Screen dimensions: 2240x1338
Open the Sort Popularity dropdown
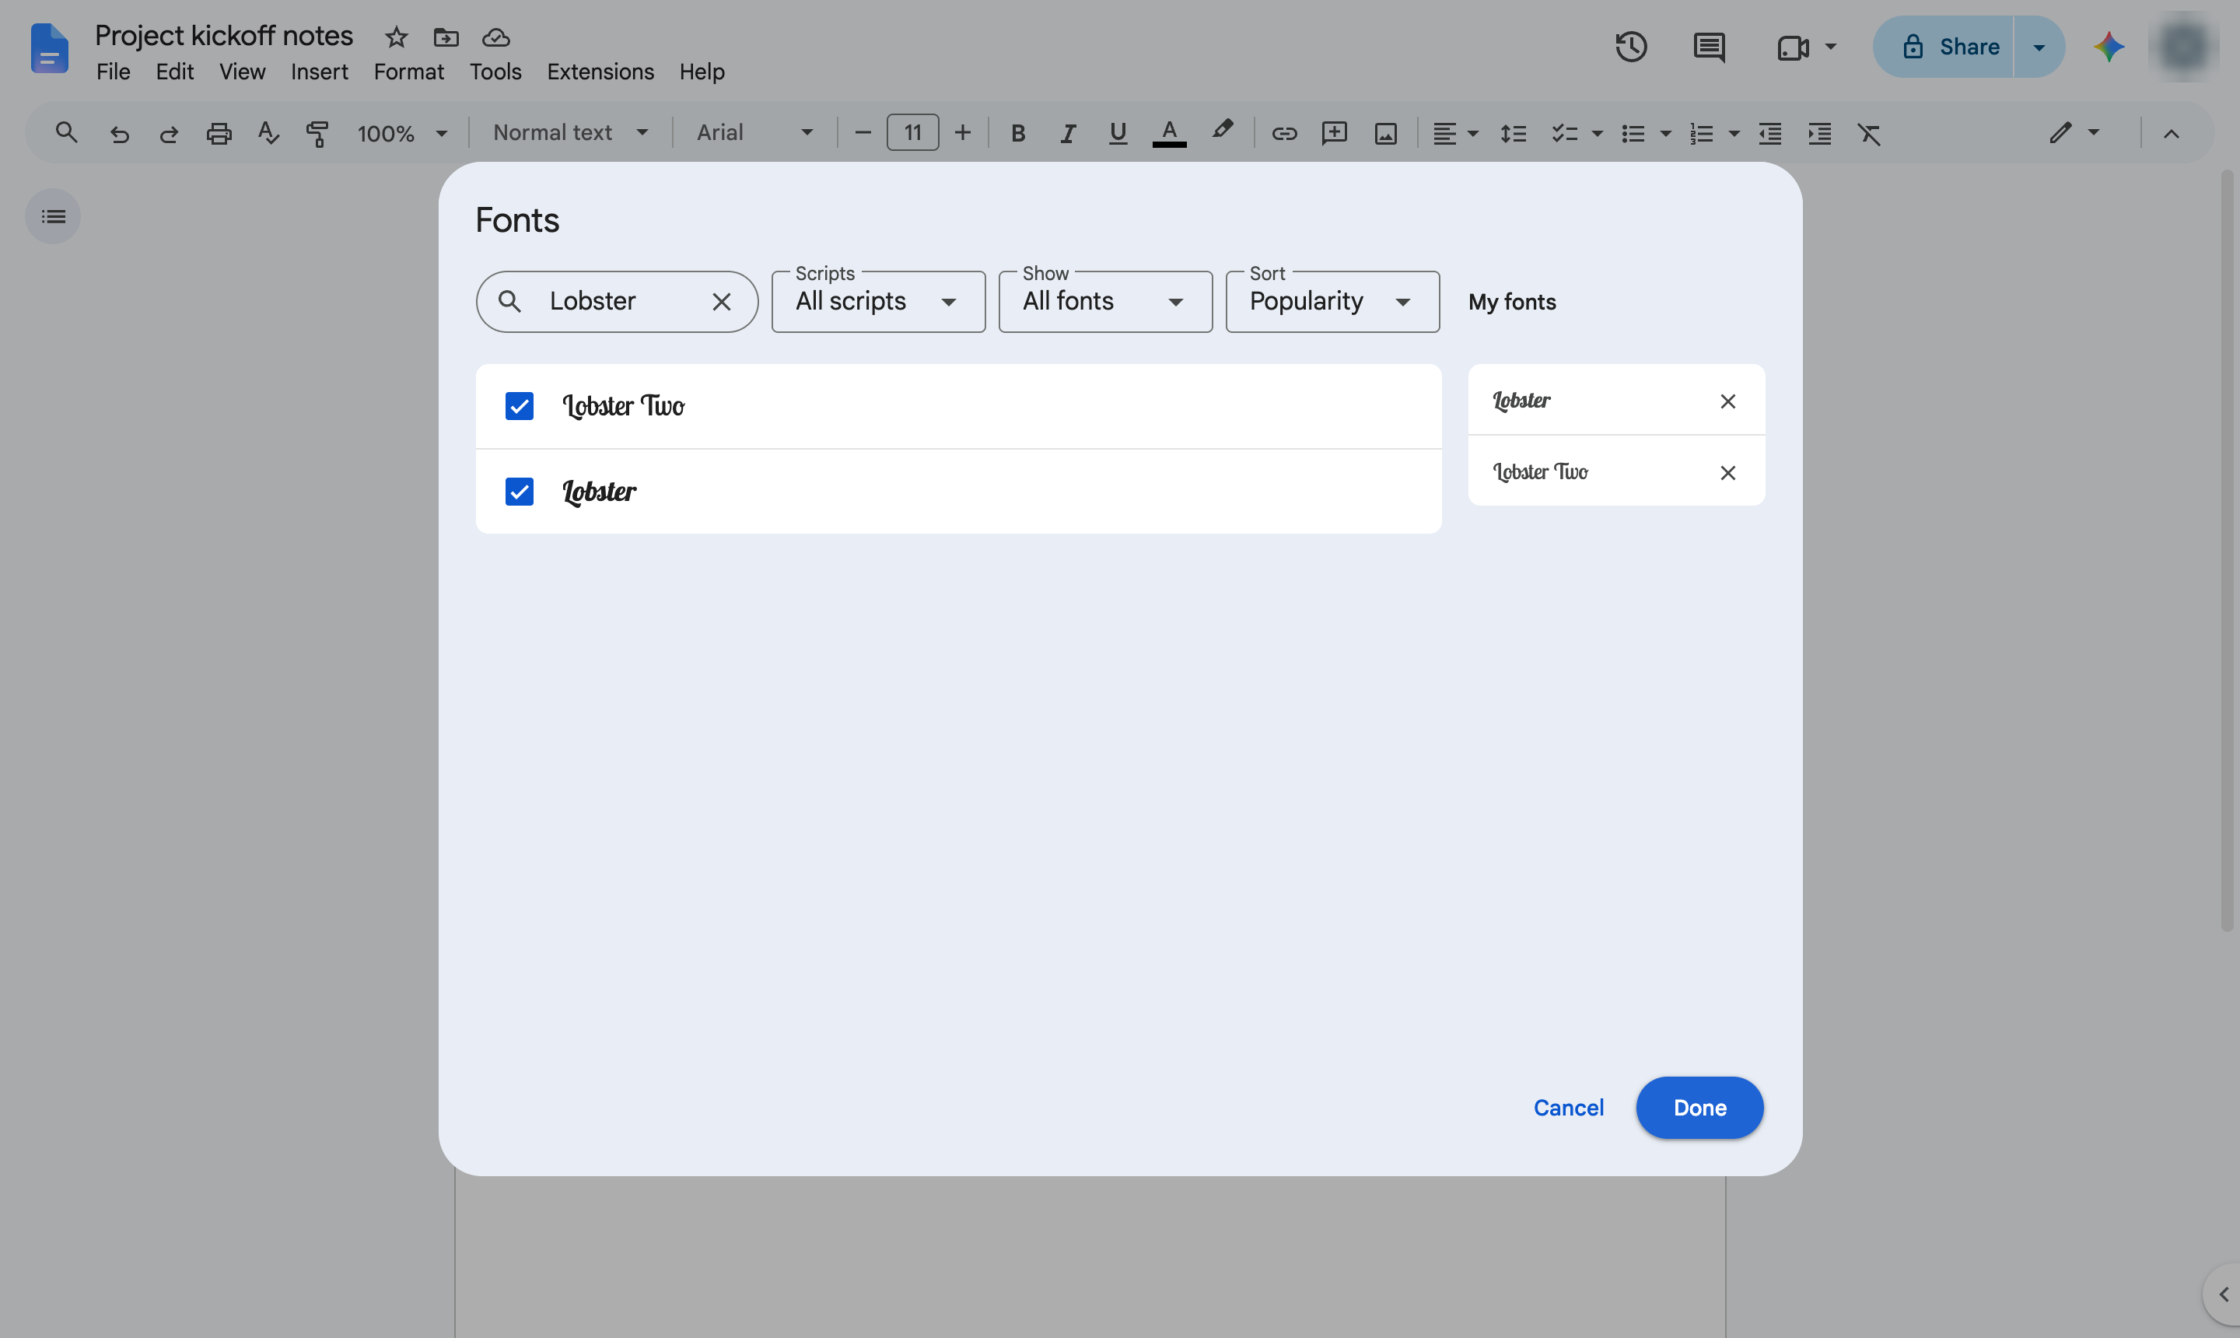[x=1332, y=302]
